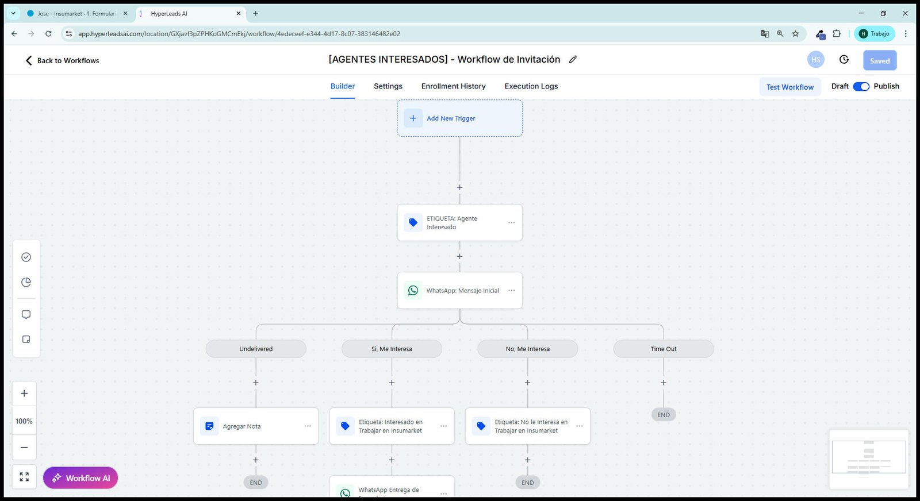Launch the Workflow AI assistant
Viewport: 920px width, 501px height.
click(80, 478)
